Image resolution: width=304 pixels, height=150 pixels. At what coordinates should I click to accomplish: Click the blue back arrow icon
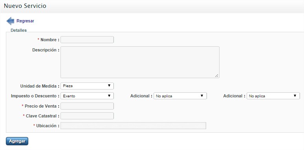pos(10,21)
